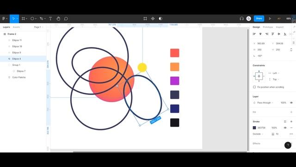Open advanced stroke options ellipsis
This screenshot has width=296, height=167.
[x=291, y=134]
